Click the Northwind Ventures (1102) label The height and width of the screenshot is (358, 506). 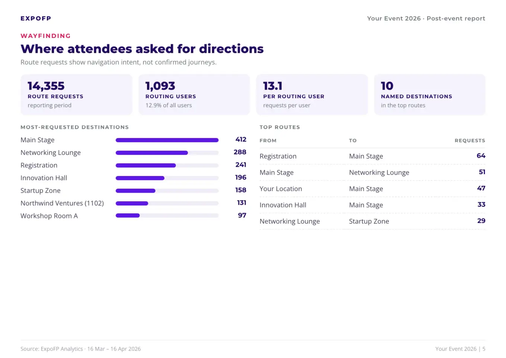[x=62, y=203]
